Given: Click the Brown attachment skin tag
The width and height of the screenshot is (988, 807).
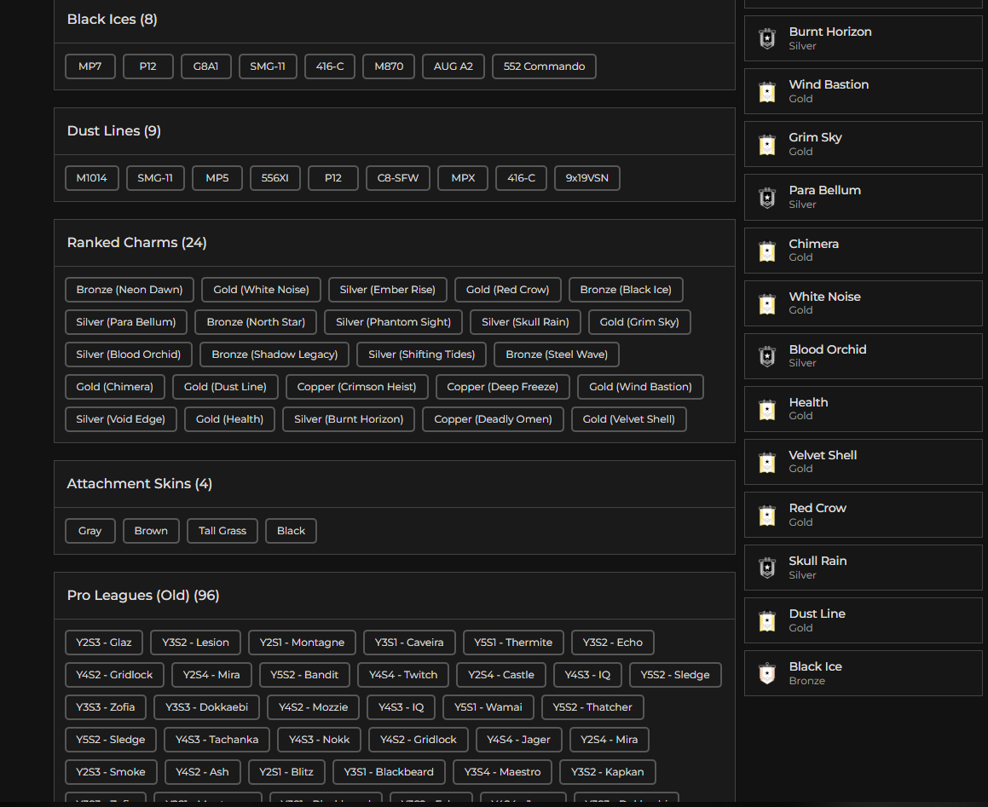Looking at the screenshot, I should [151, 530].
